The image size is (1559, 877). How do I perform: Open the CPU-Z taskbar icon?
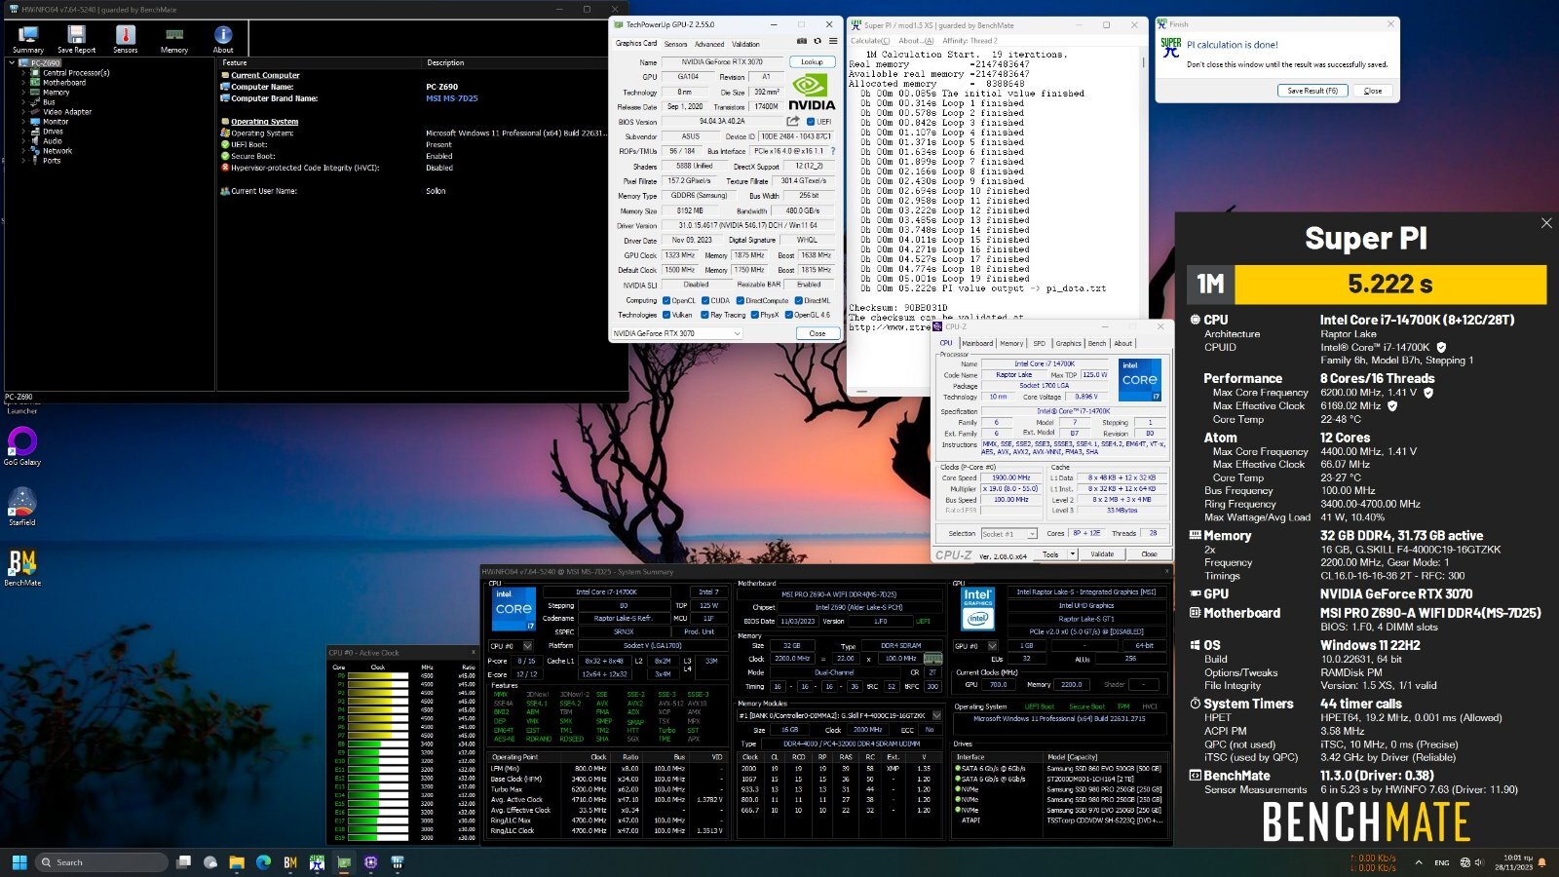370,862
